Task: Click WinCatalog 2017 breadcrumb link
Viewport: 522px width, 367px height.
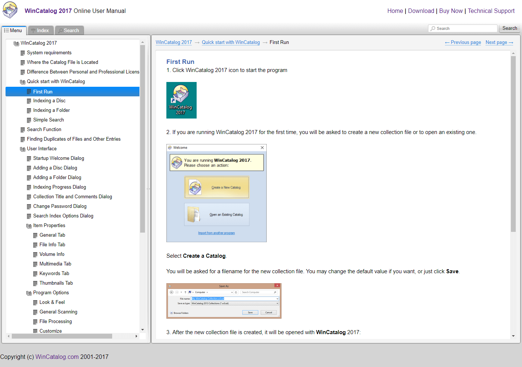Action: point(174,42)
